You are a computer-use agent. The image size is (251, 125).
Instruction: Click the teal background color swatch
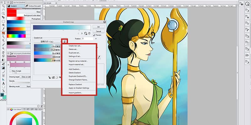coord(5,97)
